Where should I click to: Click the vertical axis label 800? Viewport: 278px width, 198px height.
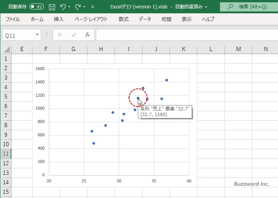(x=41, y=121)
